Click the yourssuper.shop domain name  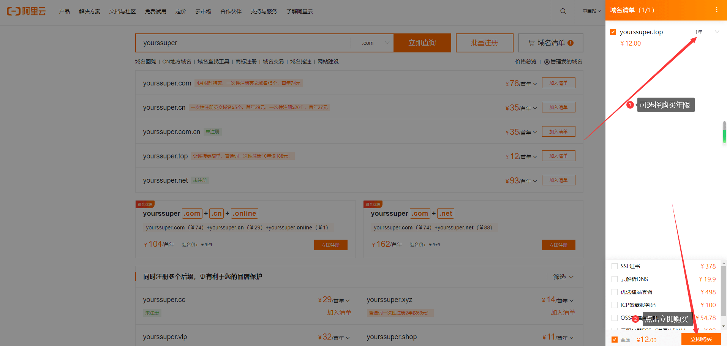point(392,337)
